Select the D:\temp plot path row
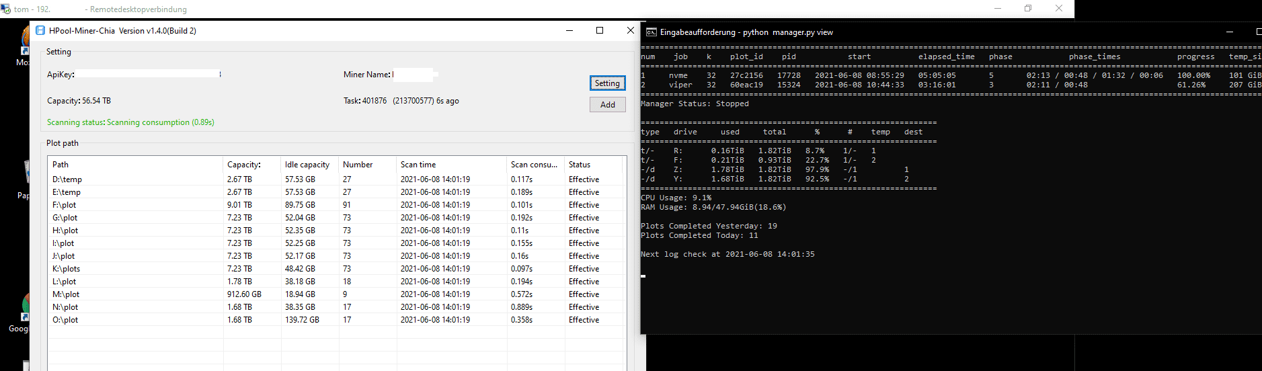This screenshot has height=371, width=1262. point(336,179)
